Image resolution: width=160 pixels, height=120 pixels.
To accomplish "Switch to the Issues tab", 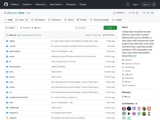I will pyautogui.click(x=22, y=20).
